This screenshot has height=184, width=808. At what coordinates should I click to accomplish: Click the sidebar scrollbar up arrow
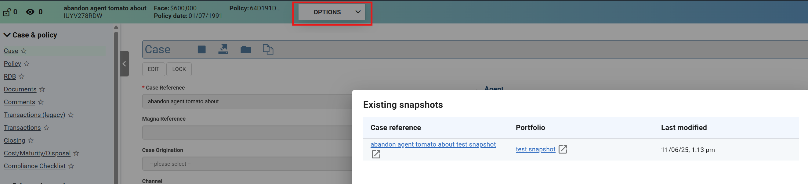click(x=116, y=27)
